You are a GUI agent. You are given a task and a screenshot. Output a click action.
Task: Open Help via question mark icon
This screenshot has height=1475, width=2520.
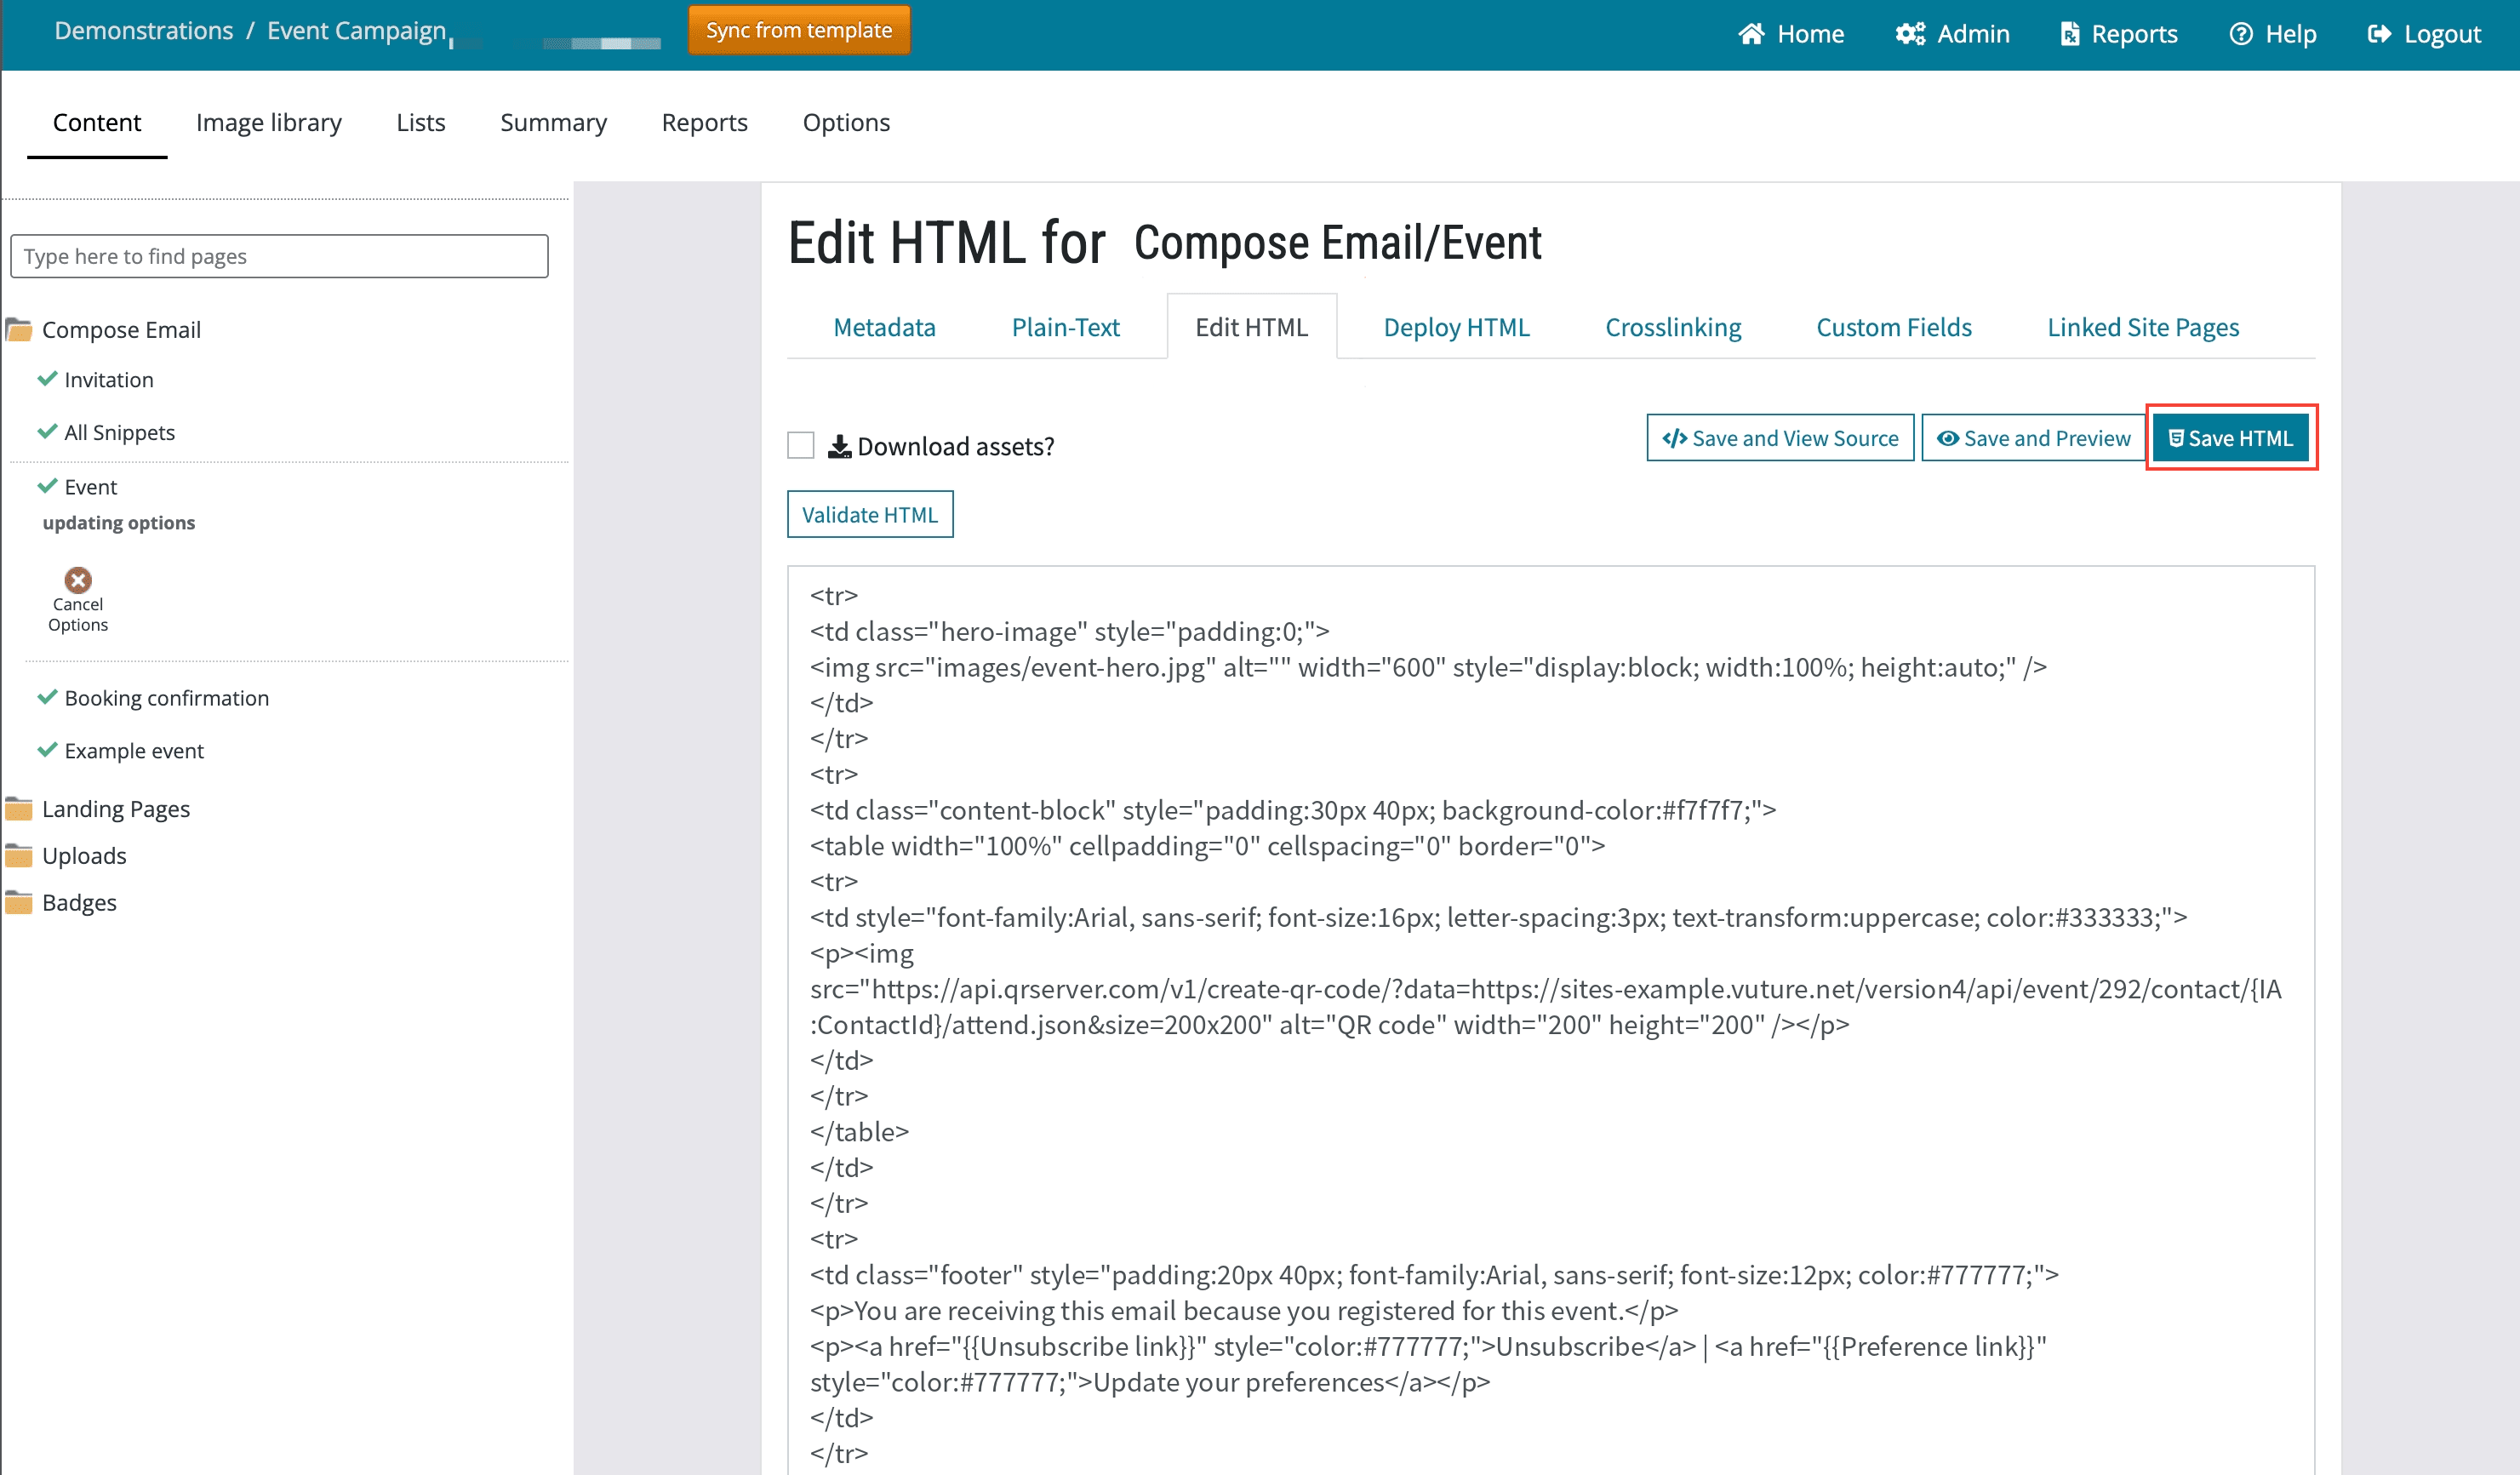point(2241,34)
